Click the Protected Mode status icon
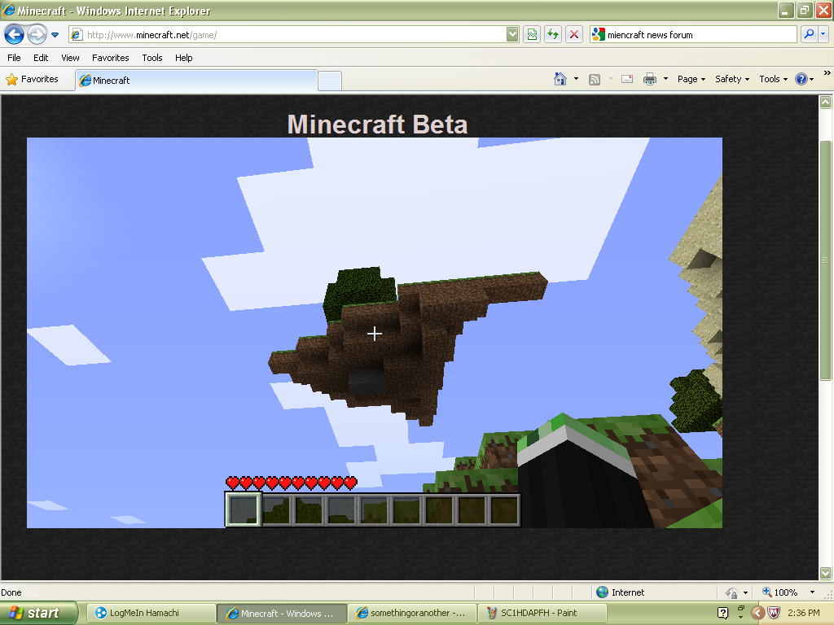Screen dimensions: 834x625 pyautogui.click(x=732, y=592)
